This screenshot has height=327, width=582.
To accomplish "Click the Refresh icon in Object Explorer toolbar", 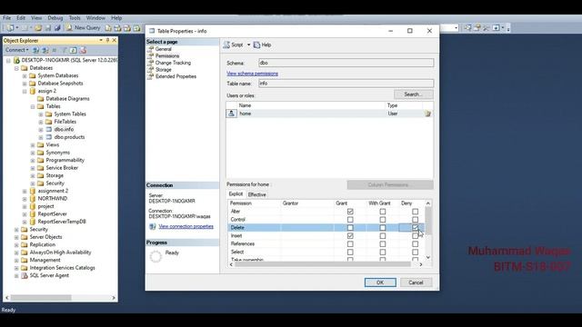I will (x=74, y=50).
